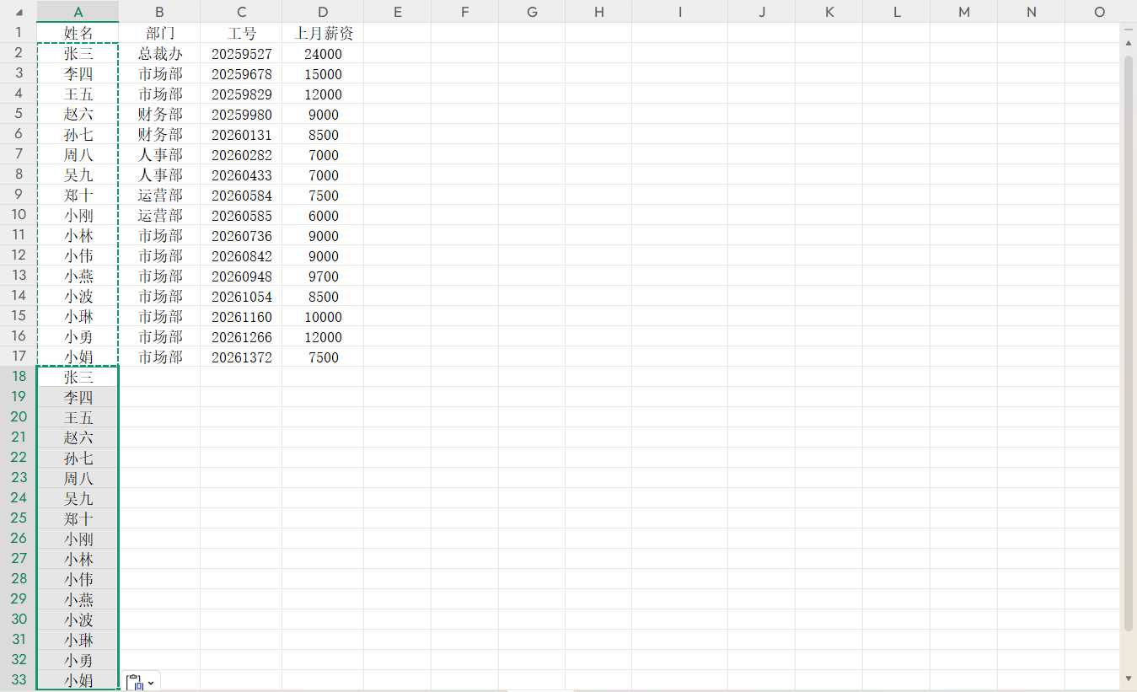The image size is (1137, 692).
Task: Click the 上月薪资 header cell
Action: [x=323, y=33]
